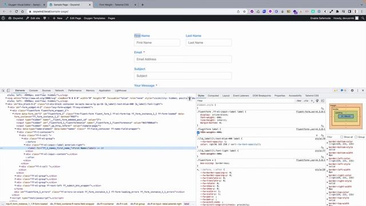
Task: Click the Email Address input field
Action: click(x=183, y=60)
